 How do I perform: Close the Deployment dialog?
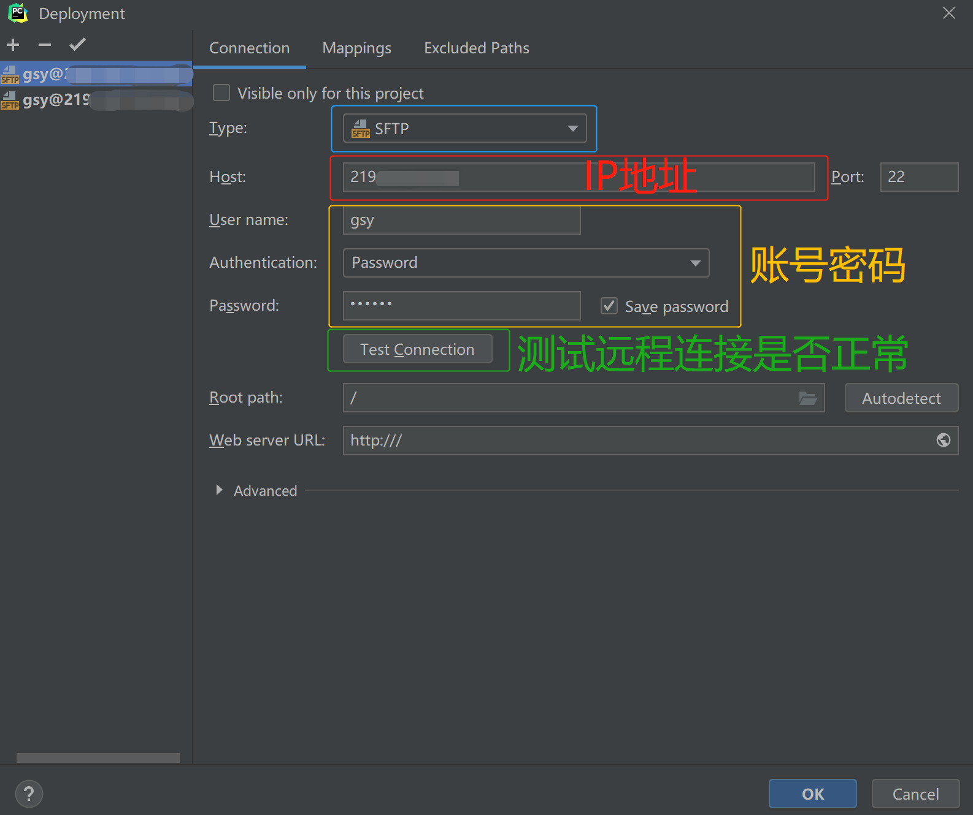click(949, 13)
